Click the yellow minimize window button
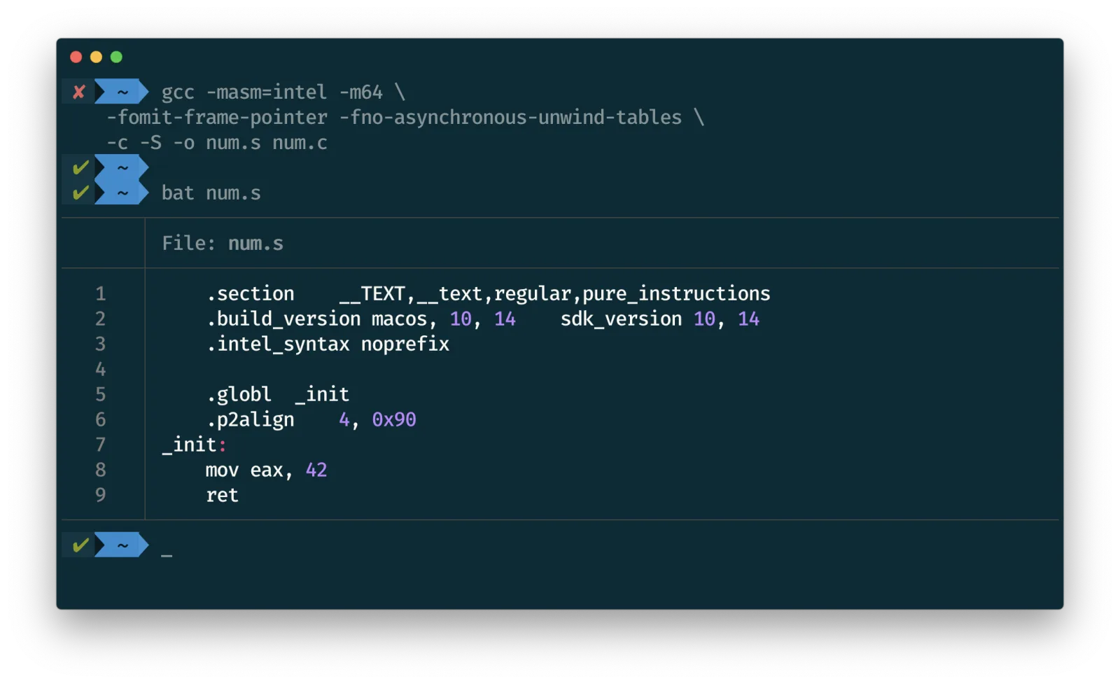1120x684 pixels. coord(97,57)
